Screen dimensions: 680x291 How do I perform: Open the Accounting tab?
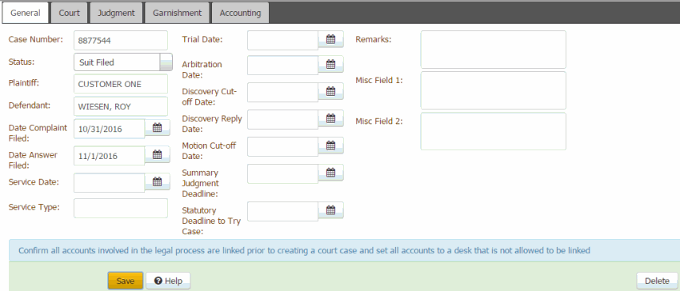point(240,13)
